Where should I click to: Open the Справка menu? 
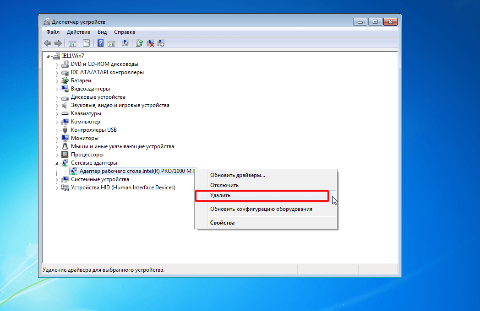tap(124, 32)
